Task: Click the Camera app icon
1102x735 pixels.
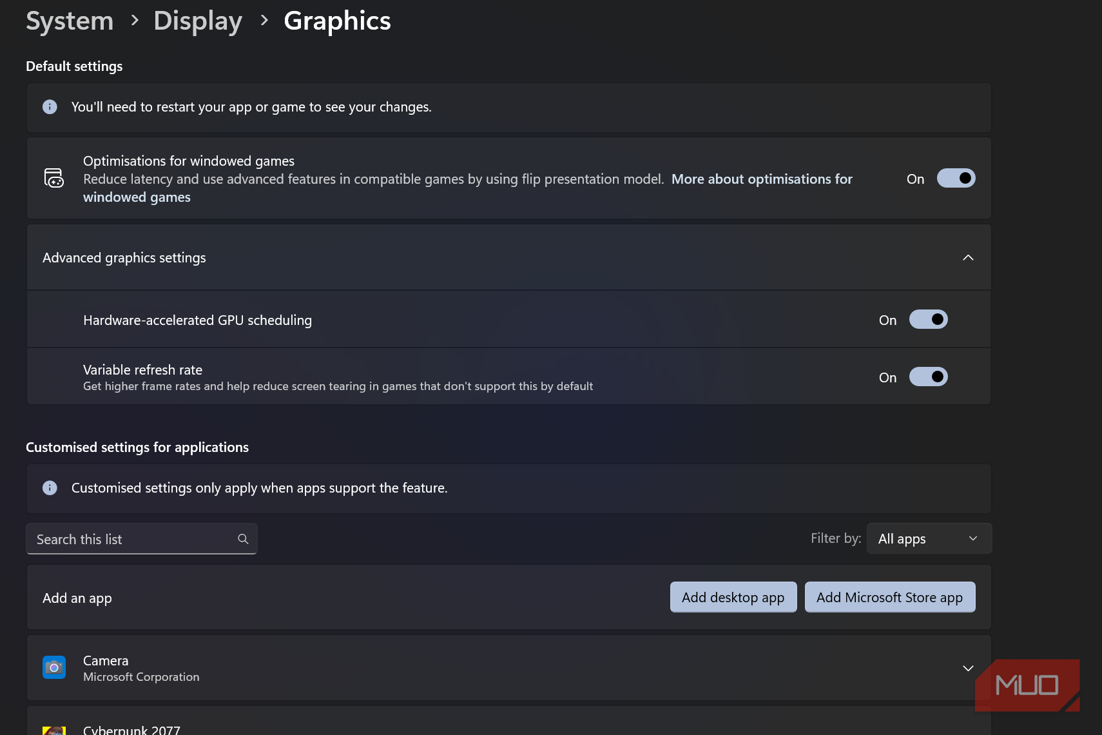Action: pos(54,667)
